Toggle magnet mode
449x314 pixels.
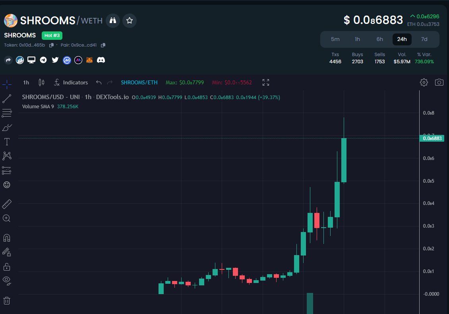click(x=7, y=238)
